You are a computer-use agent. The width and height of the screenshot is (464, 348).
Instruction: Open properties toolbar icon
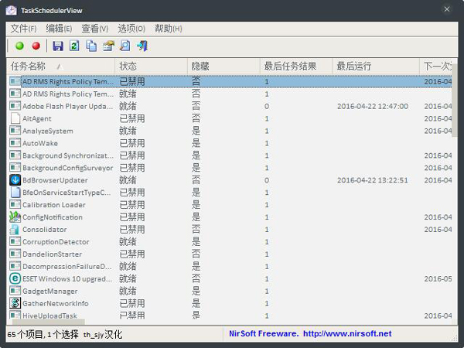pyautogui.click(x=108, y=46)
